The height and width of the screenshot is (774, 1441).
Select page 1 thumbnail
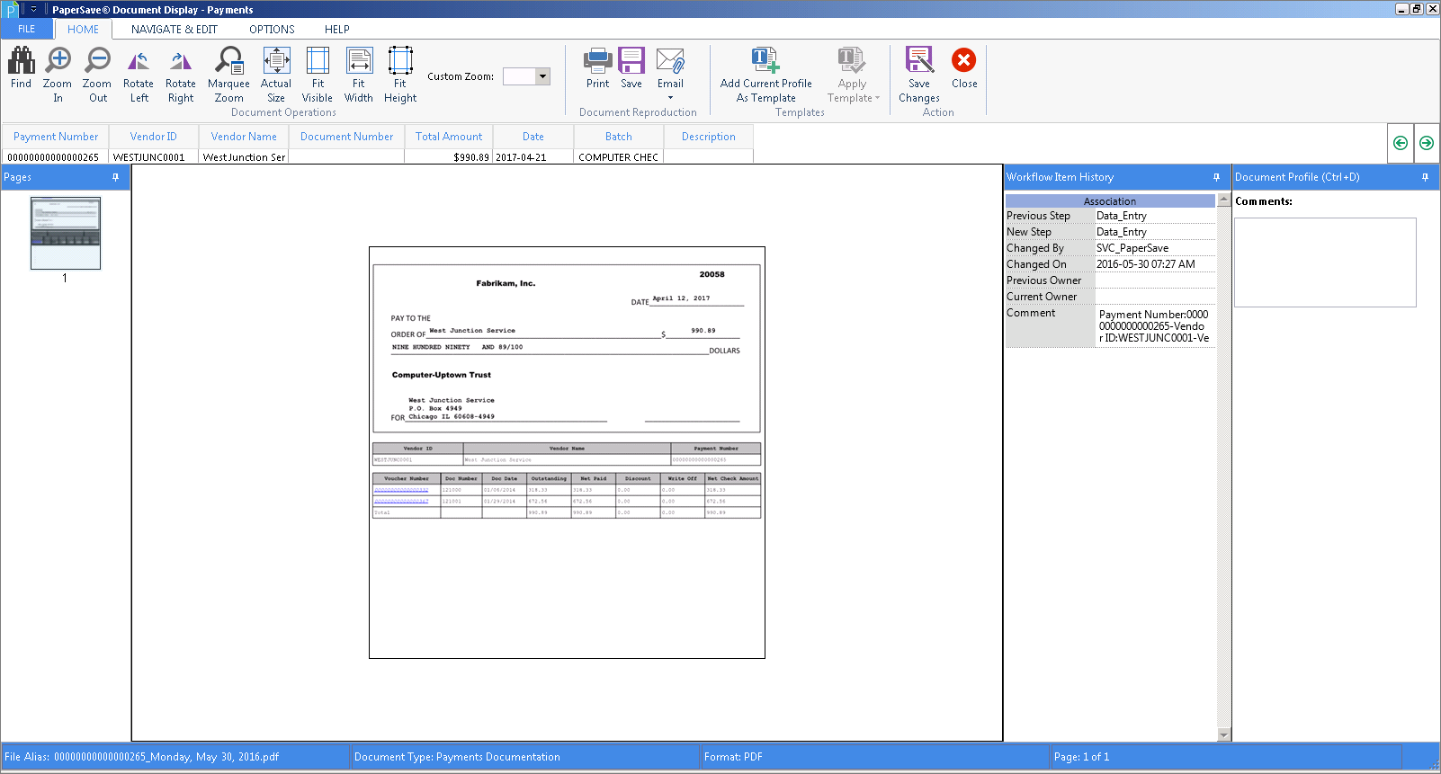click(66, 233)
